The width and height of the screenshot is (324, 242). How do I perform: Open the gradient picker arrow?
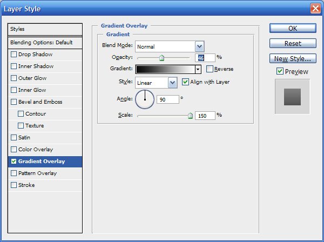(x=198, y=70)
